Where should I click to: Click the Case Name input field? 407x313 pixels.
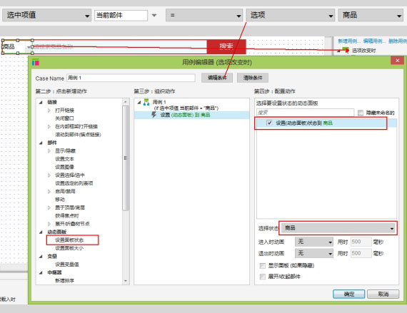(x=131, y=78)
